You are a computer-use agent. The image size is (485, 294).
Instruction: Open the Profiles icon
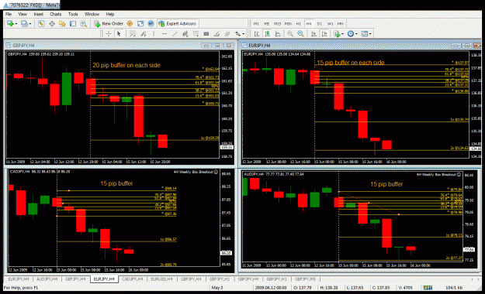click(24, 24)
